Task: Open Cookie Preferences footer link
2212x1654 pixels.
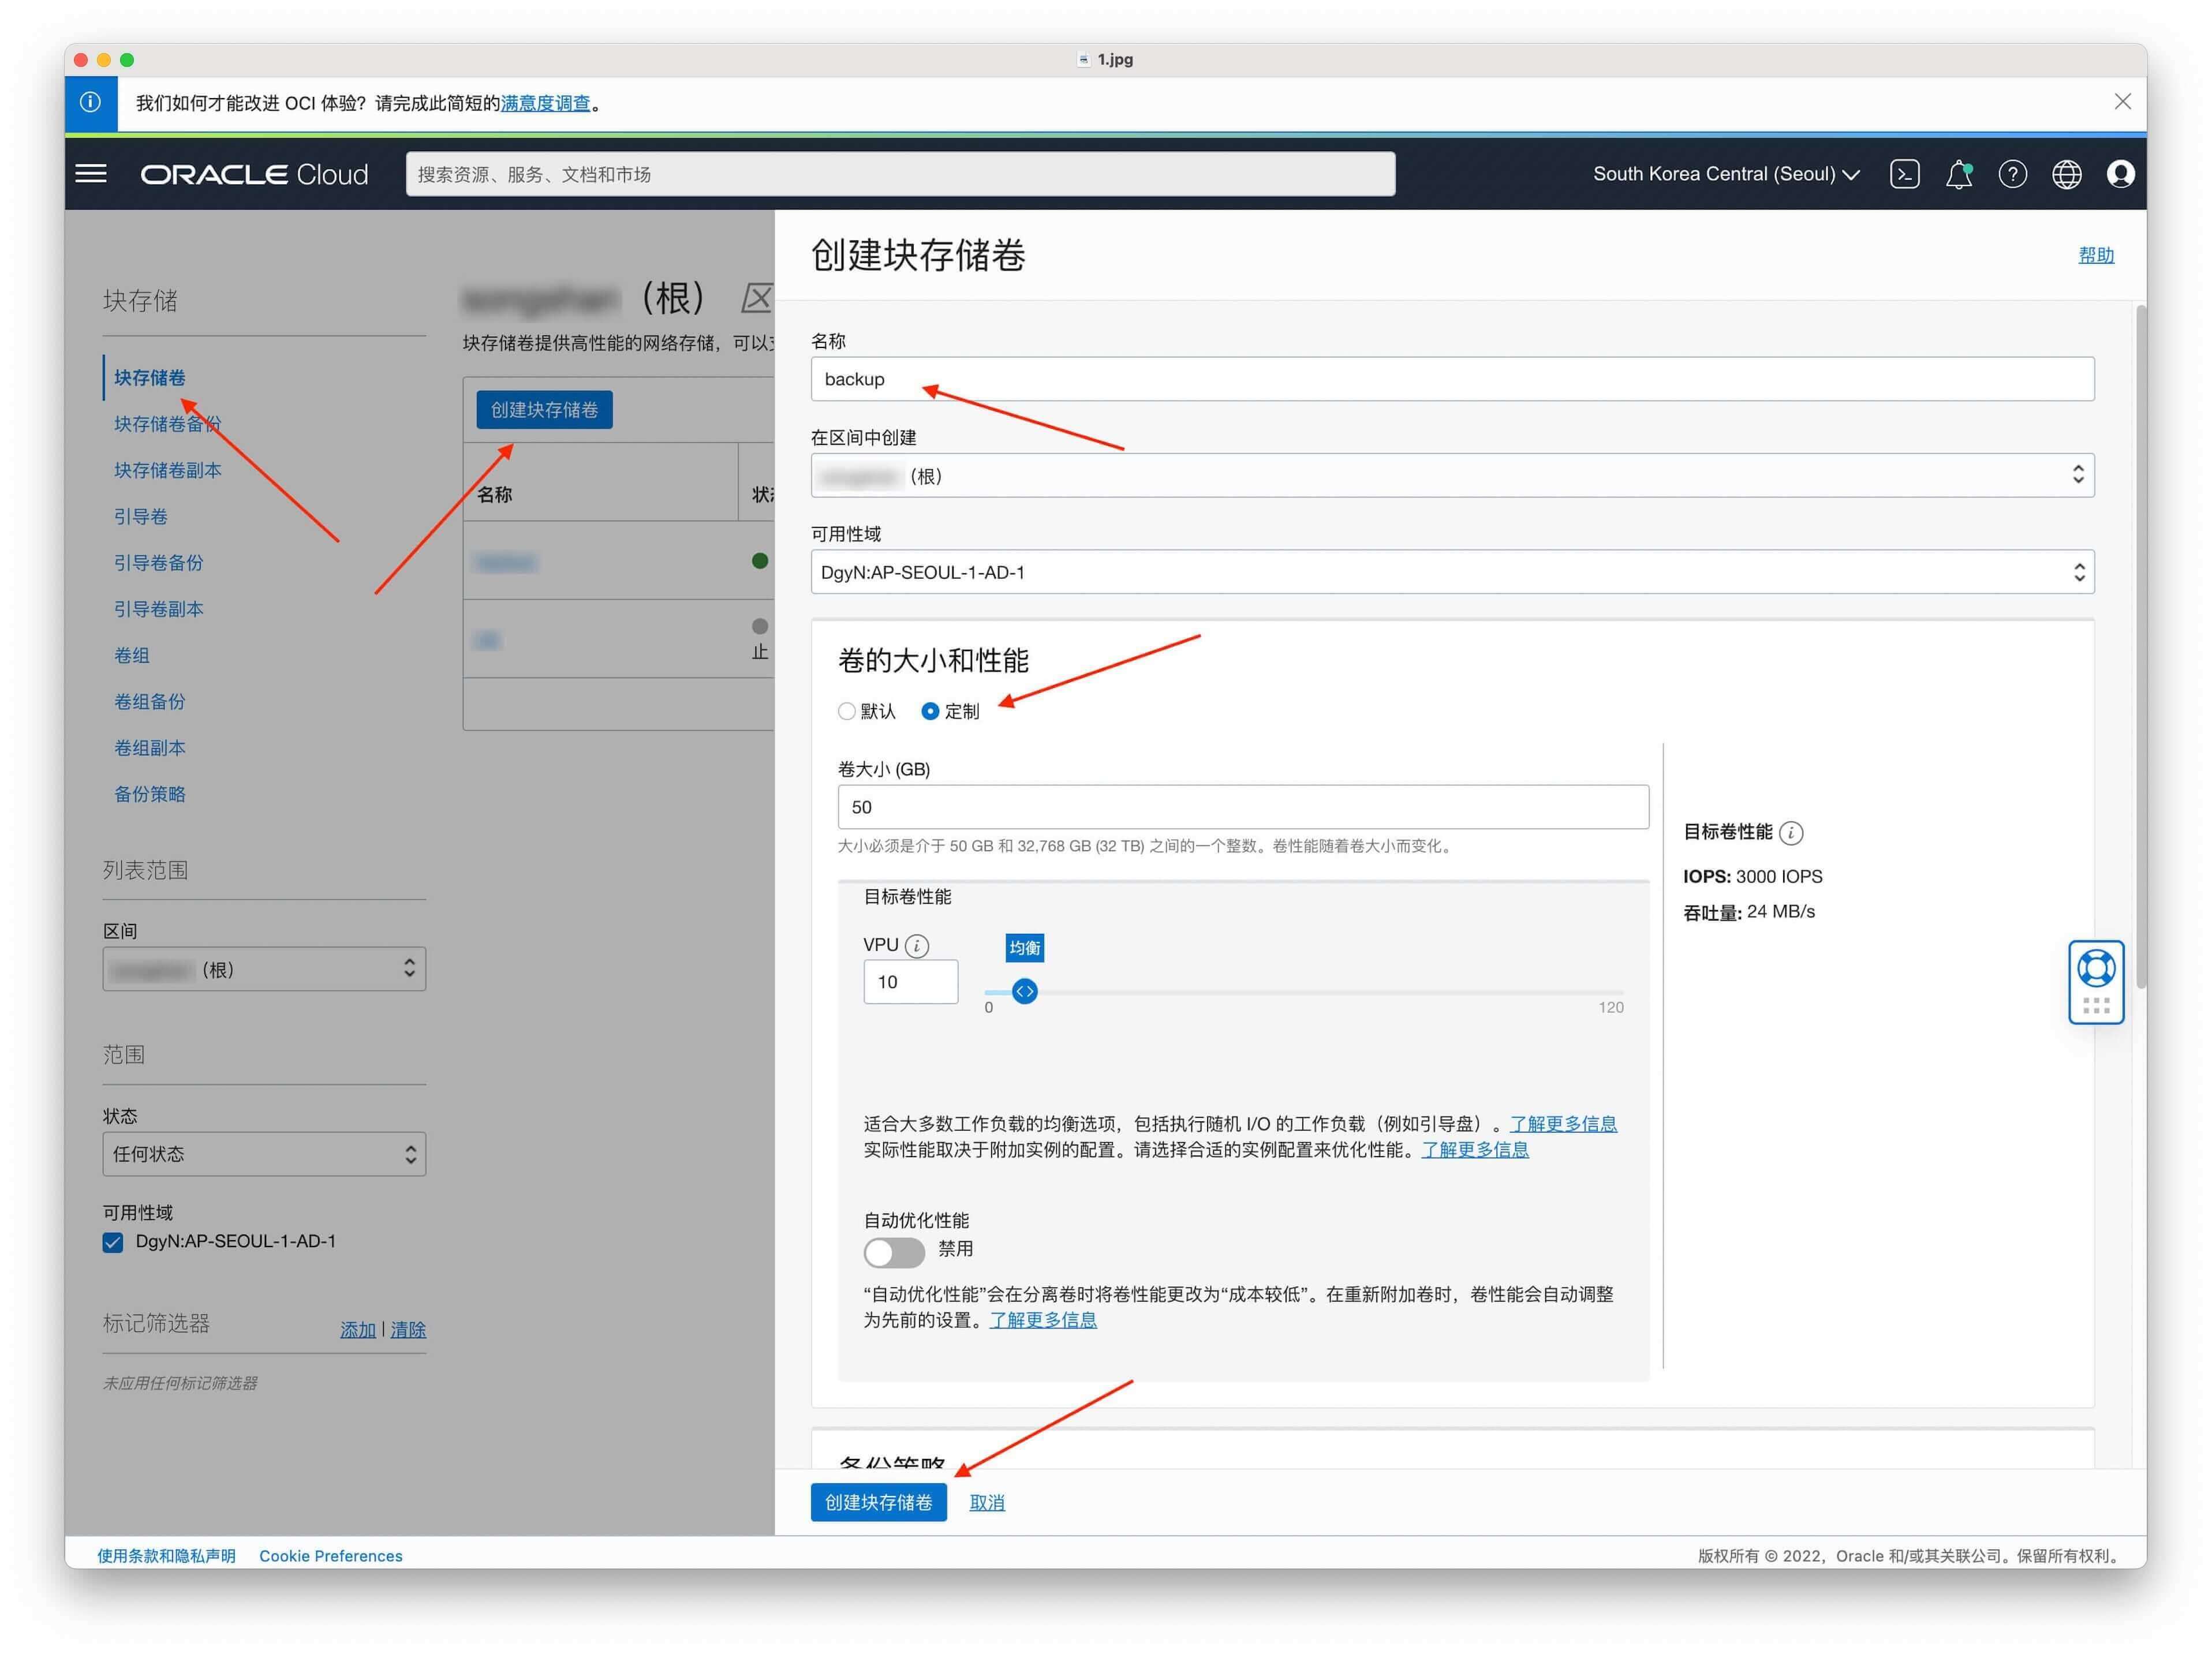Action: [331, 1556]
